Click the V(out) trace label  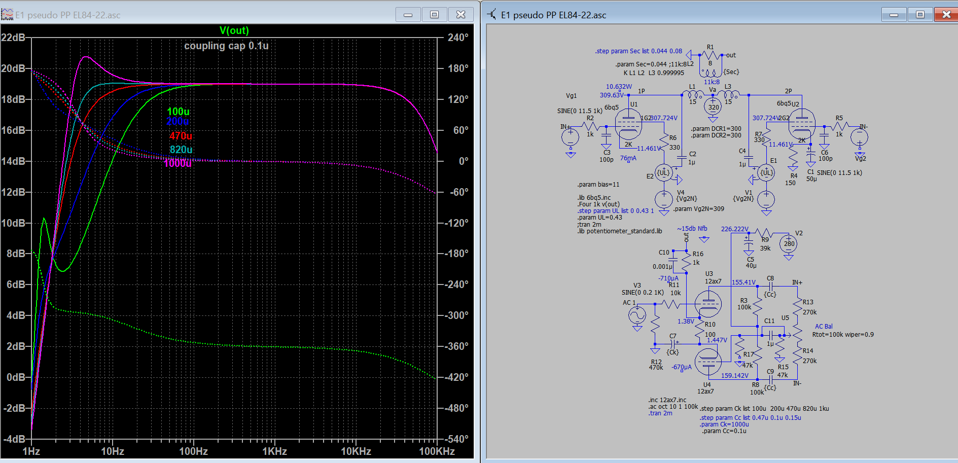pyautogui.click(x=234, y=30)
